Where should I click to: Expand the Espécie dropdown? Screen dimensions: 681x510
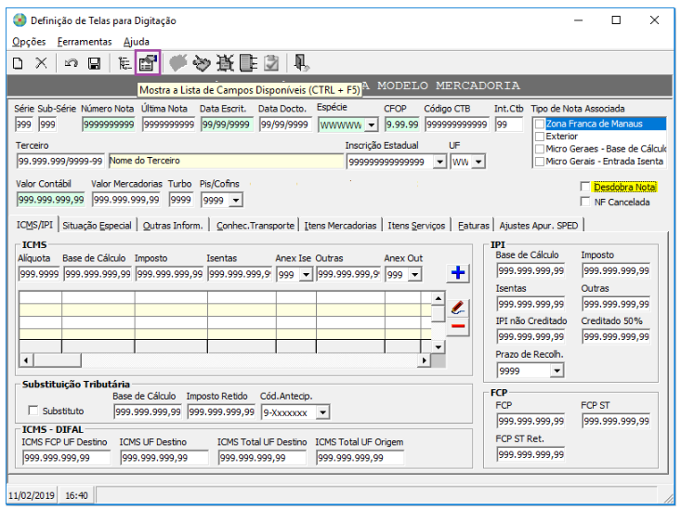(x=372, y=125)
